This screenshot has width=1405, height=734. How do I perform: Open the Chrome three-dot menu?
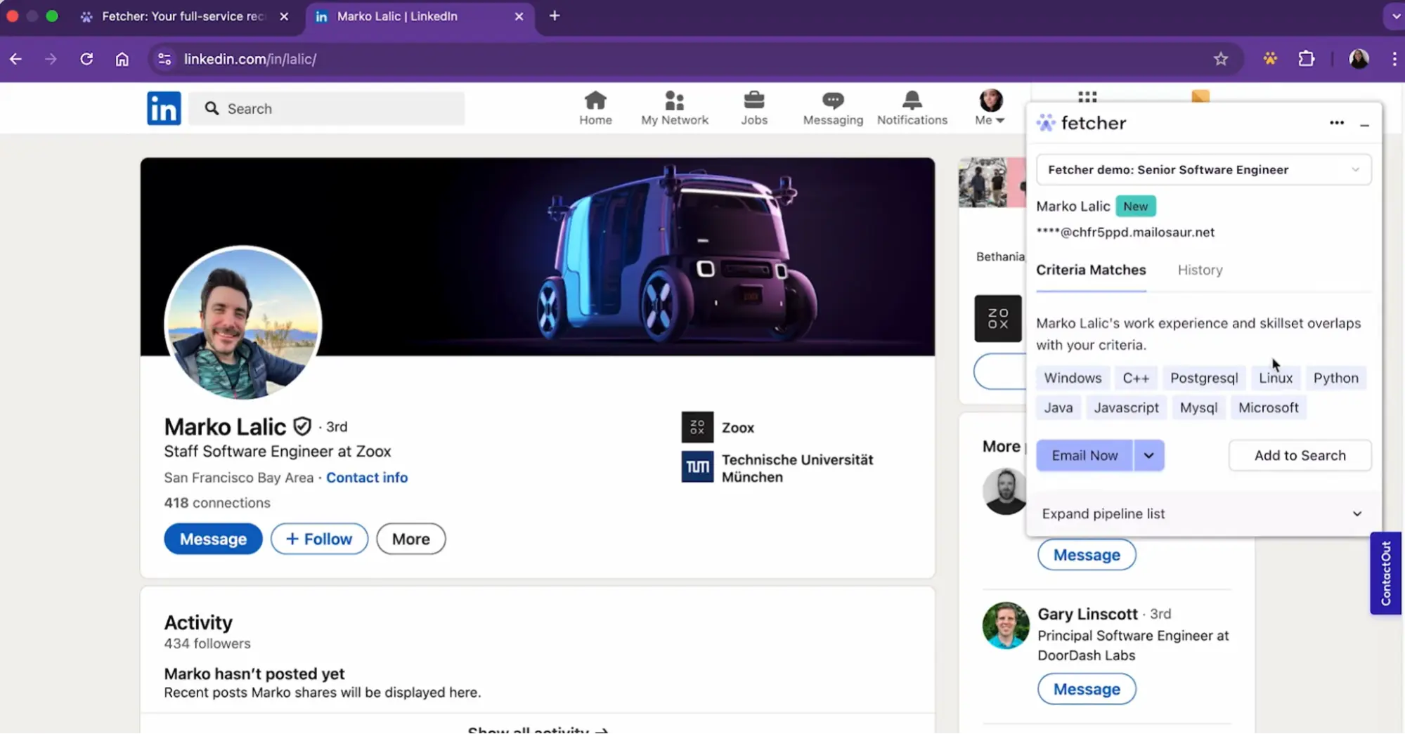pos(1394,59)
